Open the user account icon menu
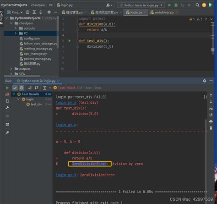This screenshot has height=204, width=217. click(109, 5)
